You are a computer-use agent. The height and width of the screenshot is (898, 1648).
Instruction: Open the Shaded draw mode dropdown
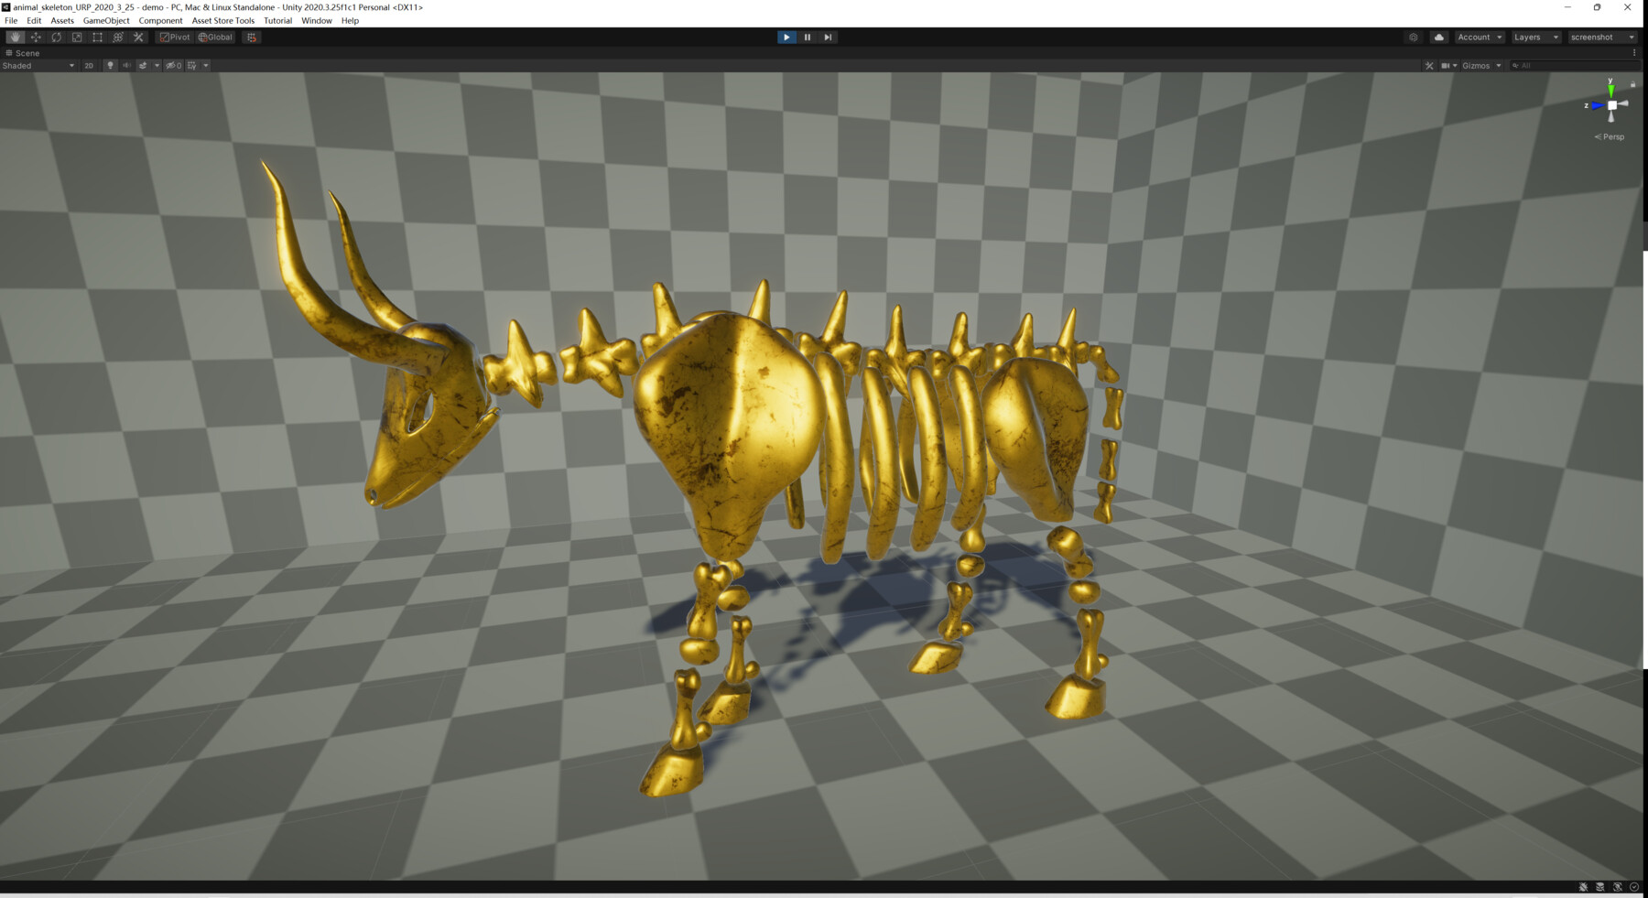pyautogui.click(x=38, y=65)
